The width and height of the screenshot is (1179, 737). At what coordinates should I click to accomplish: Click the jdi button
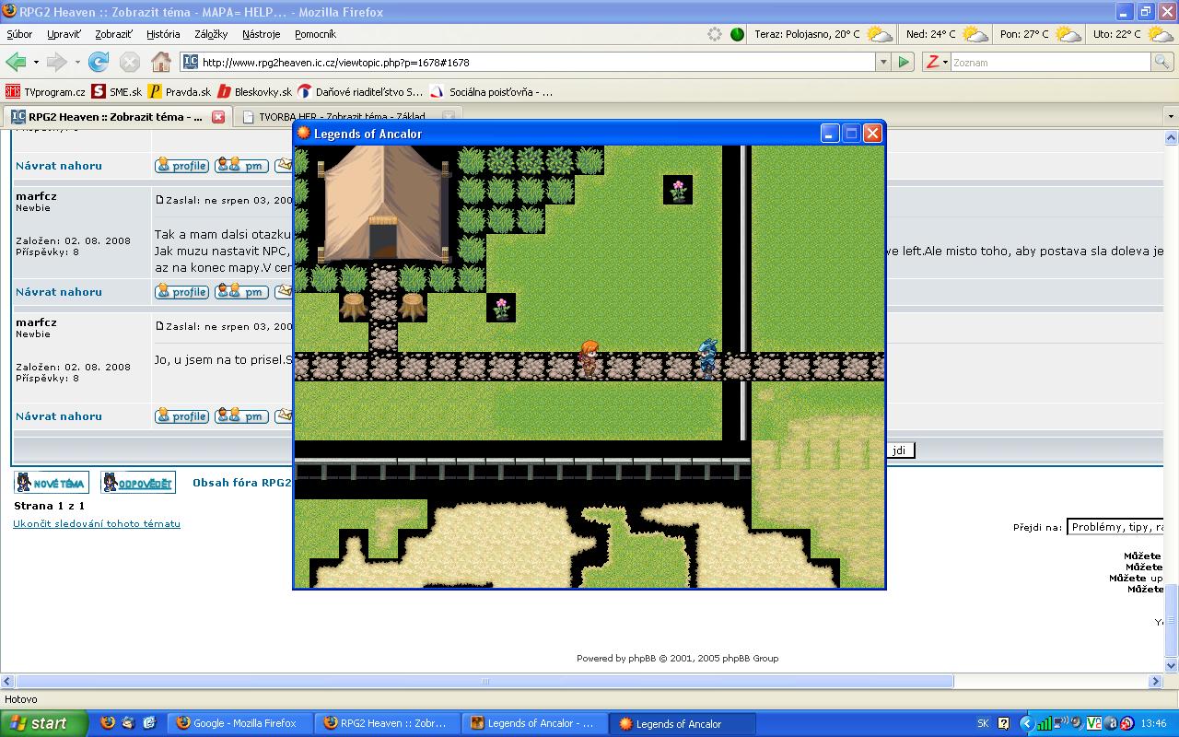(x=900, y=450)
